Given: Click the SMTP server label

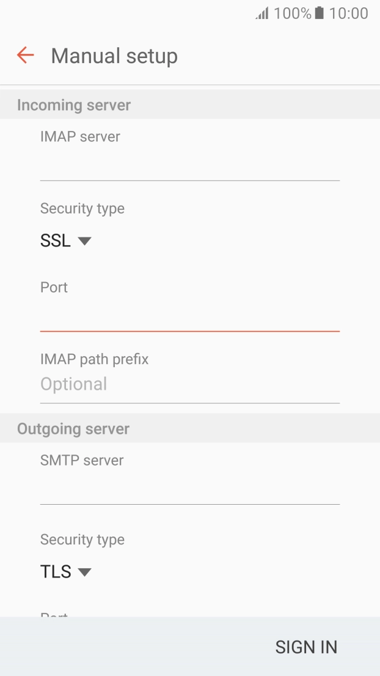Looking at the screenshot, I should pyautogui.click(x=82, y=460).
